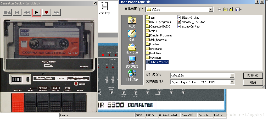Toggle the DEPOSIT / DEPOSIT NEXT switch
This screenshot has width=268, height=120.
[x=135, y=92]
